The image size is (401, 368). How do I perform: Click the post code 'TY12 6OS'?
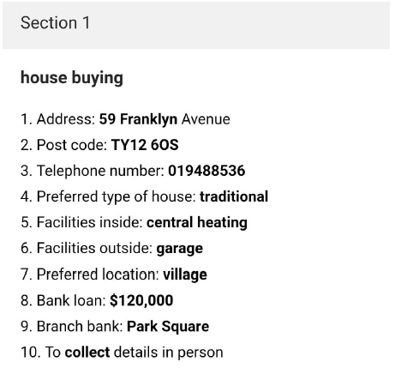[x=145, y=145]
